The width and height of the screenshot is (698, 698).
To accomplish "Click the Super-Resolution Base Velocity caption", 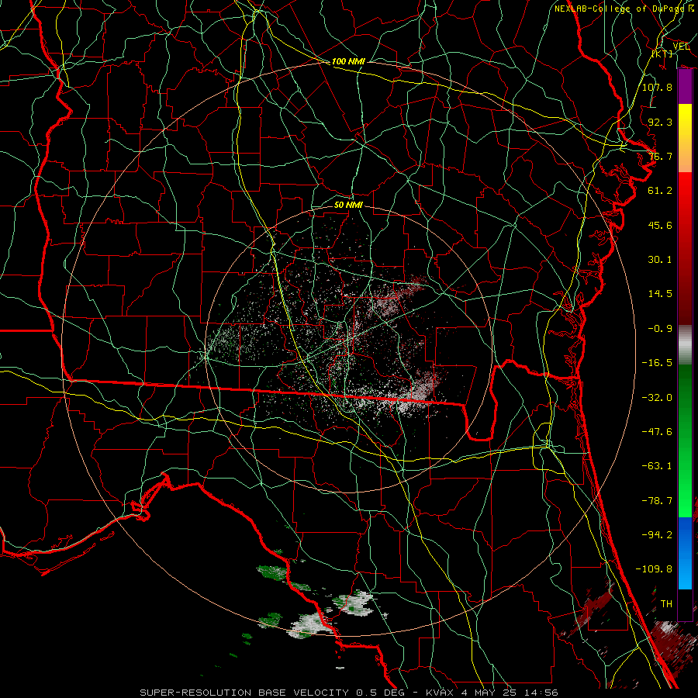I will pyautogui.click(x=348, y=693).
